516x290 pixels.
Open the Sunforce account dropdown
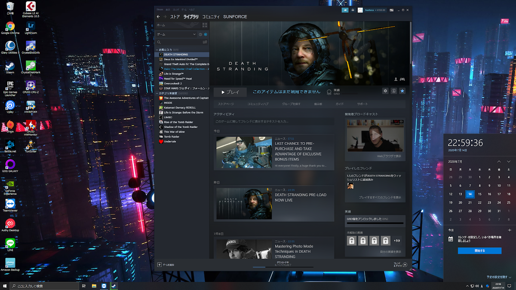click(x=375, y=10)
